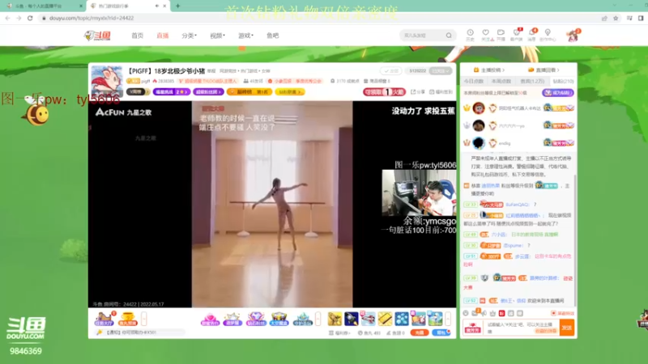Expand the 视频 video dropdown
The image size is (648, 364).
coord(217,36)
